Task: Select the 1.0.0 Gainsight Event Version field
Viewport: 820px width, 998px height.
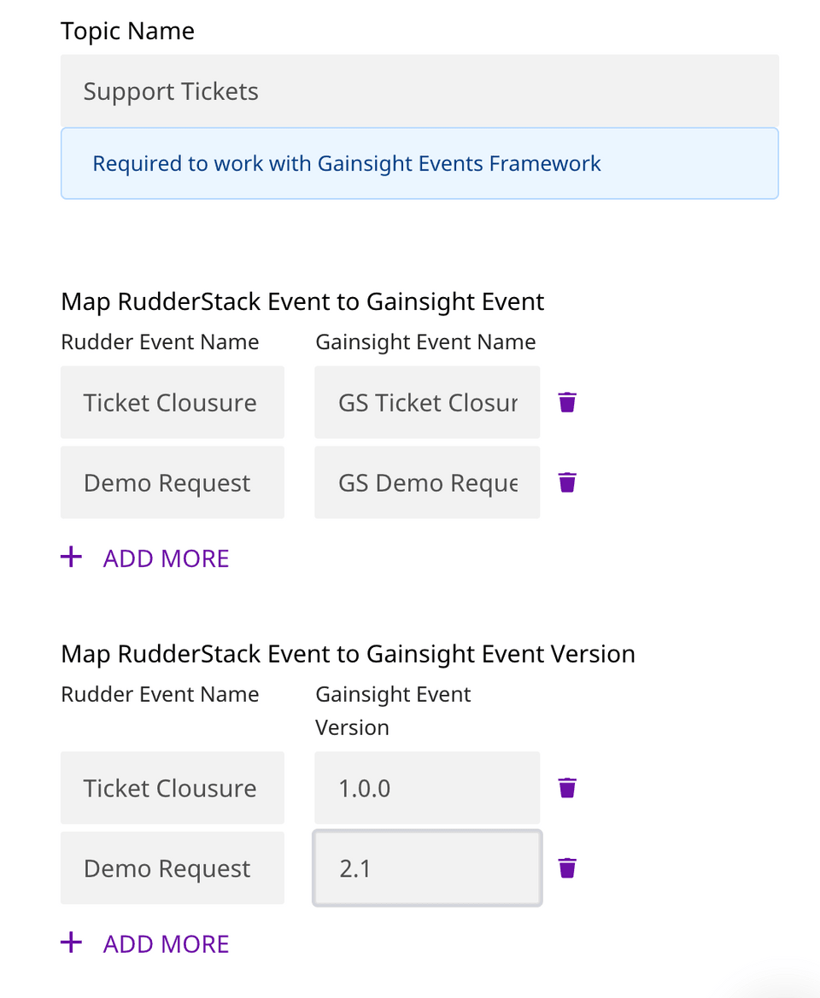Action: [x=427, y=788]
